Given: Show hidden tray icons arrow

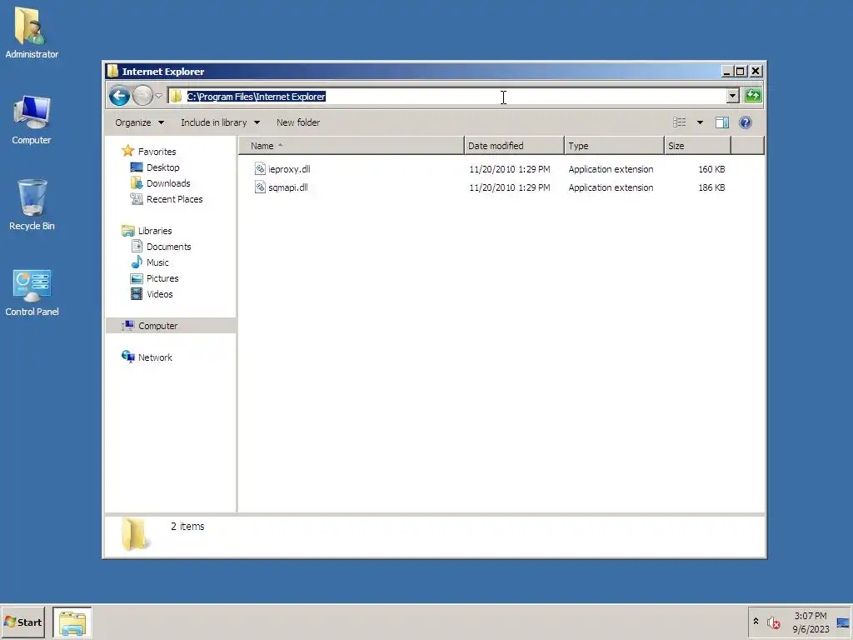Looking at the screenshot, I should (756, 622).
